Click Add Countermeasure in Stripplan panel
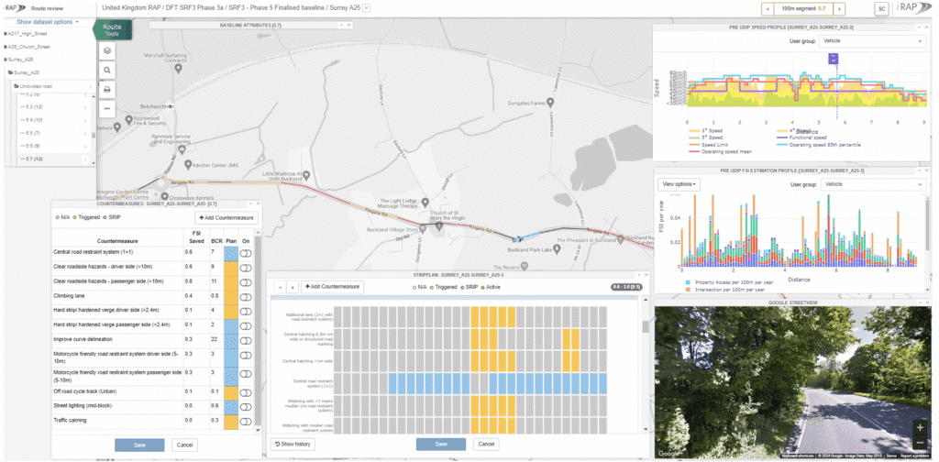Viewport: 939px width, 462px height. [332, 287]
